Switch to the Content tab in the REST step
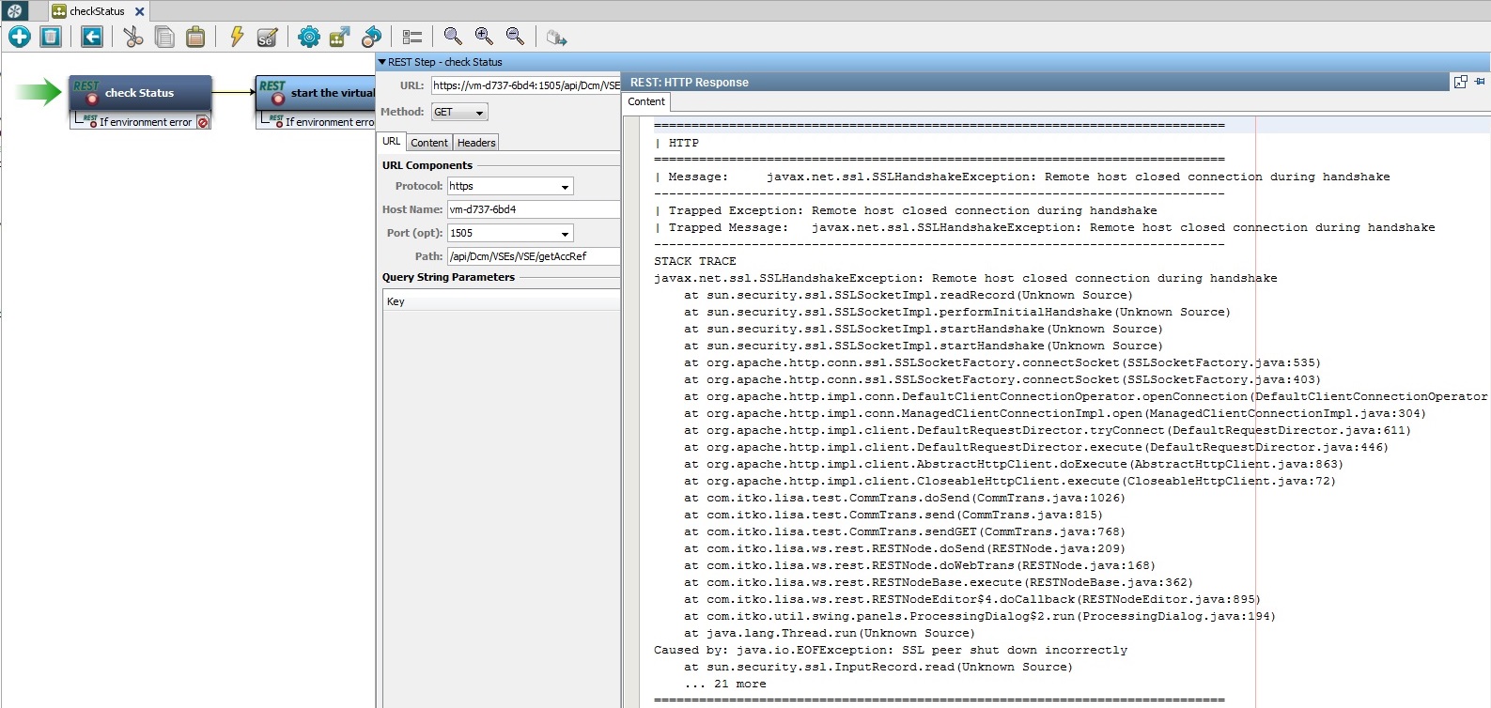Viewport: 1491px width, 708px height. 429,143
